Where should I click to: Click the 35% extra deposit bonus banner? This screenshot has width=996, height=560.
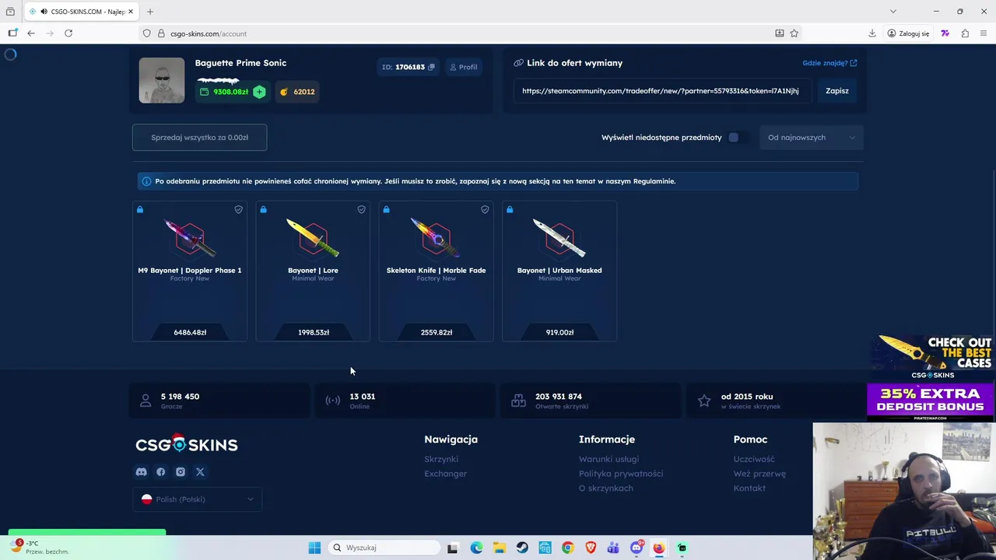pos(931,402)
